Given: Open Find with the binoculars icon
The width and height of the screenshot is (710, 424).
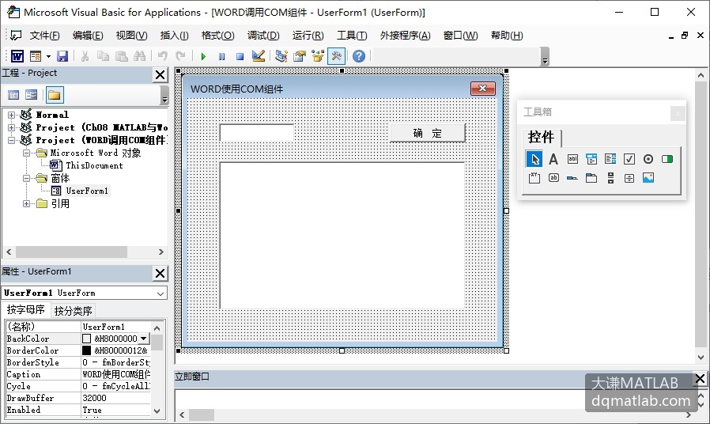Looking at the screenshot, I should coord(139,56).
